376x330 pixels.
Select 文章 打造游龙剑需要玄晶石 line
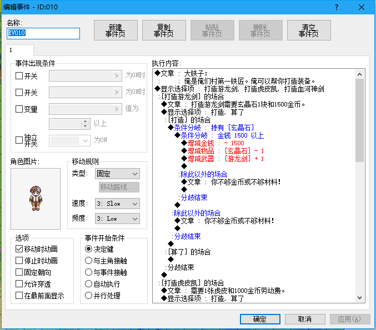click(x=233, y=104)
